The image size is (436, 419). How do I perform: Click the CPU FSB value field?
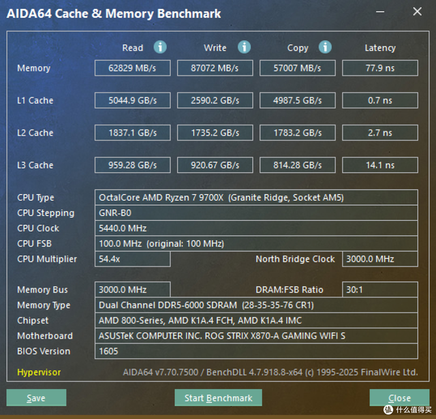pos(256,243)
